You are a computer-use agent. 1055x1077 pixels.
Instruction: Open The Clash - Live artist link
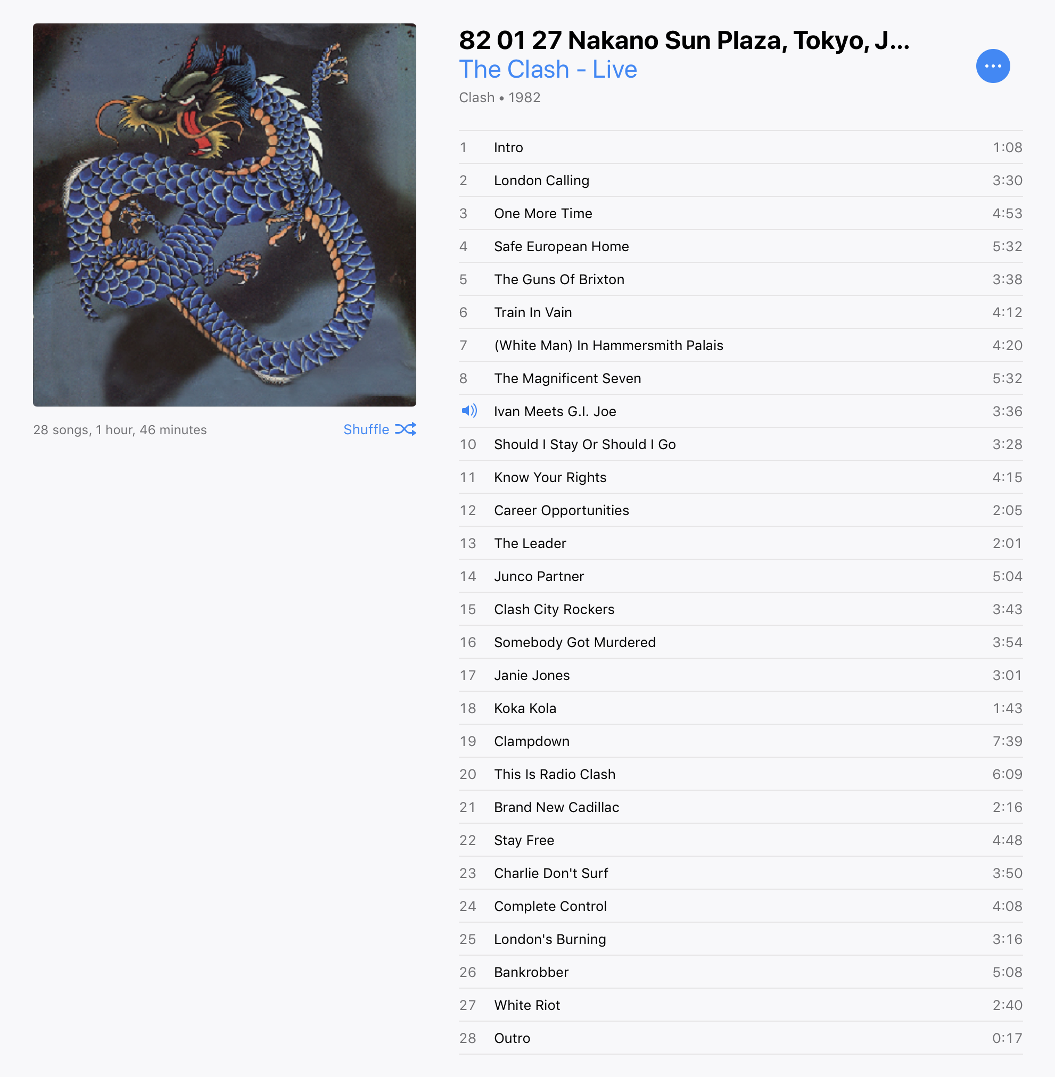click(x=548, y=69)
